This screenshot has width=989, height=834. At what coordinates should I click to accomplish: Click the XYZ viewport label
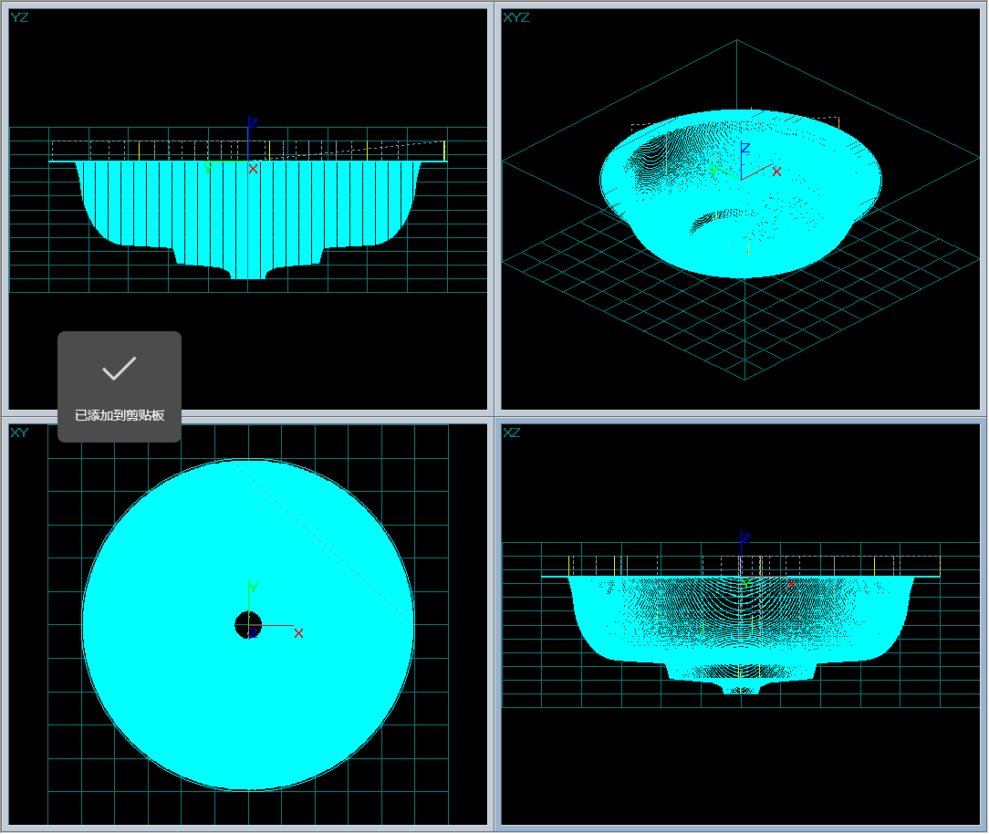click(x=515, y=17)
